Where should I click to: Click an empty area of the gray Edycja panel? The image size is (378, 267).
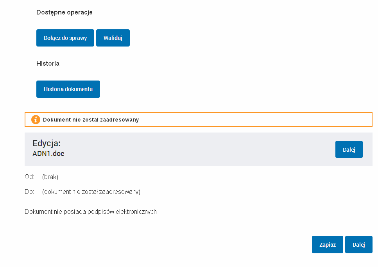point(193,149)
